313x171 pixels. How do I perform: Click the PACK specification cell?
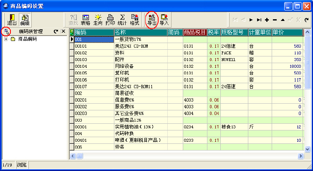(x=235, y=53)
